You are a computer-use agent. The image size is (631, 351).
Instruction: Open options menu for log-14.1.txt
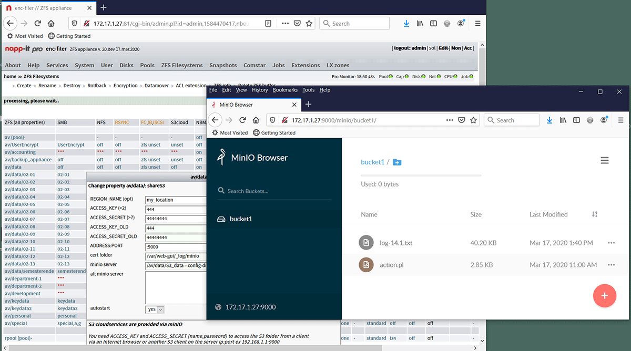[611, 243]
